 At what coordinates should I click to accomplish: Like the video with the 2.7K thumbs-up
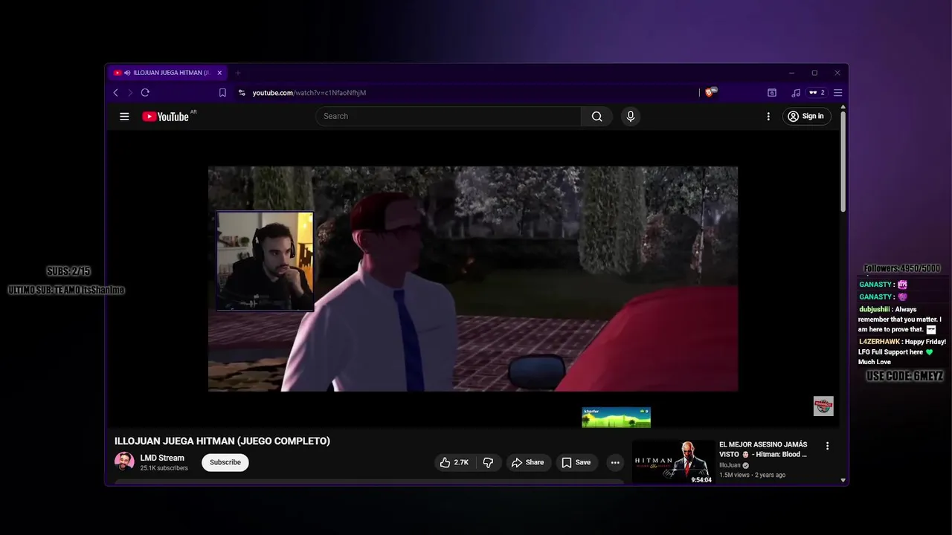coord(454,462)
